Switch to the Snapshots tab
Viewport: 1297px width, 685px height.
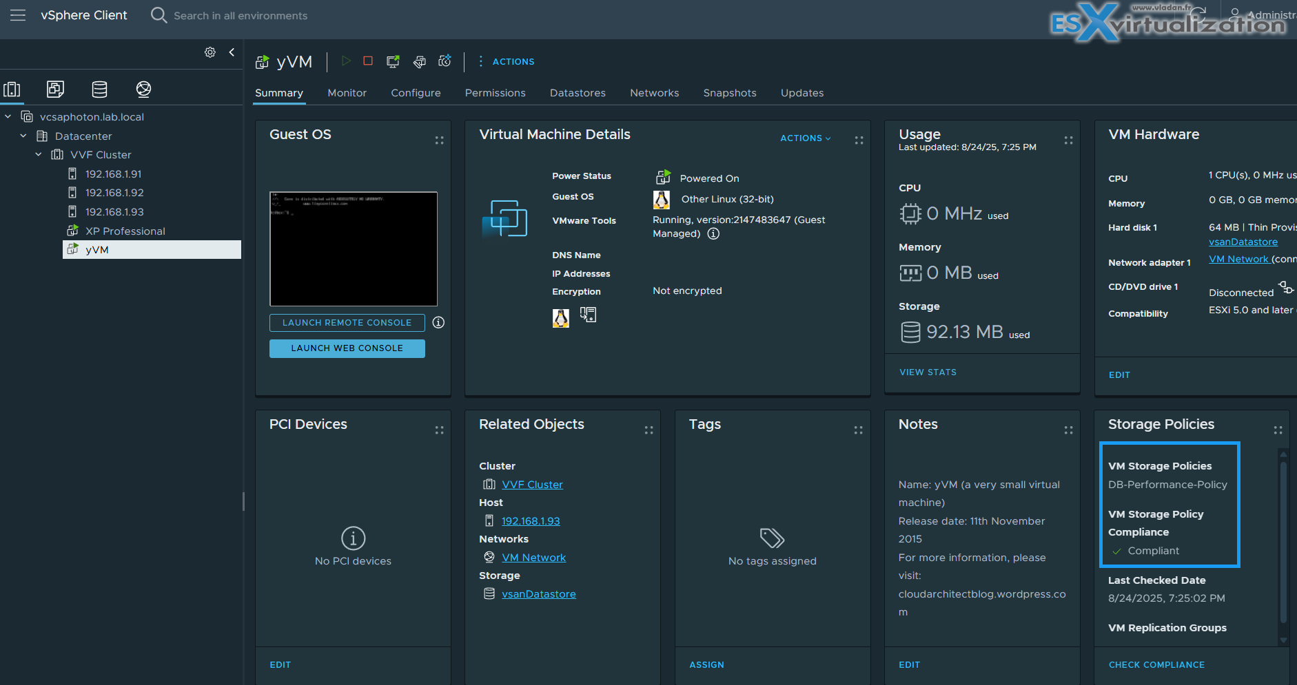click(x=730, y=93)
